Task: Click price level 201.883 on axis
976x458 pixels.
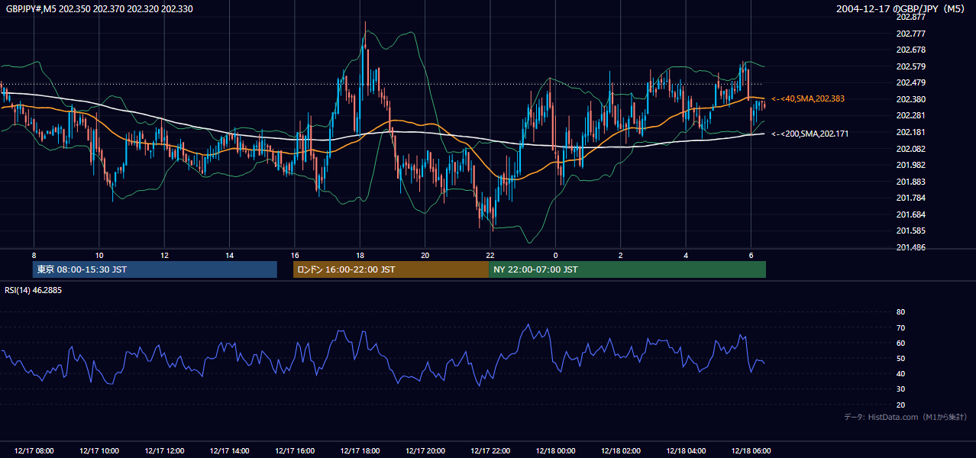Action: point(910,182)
